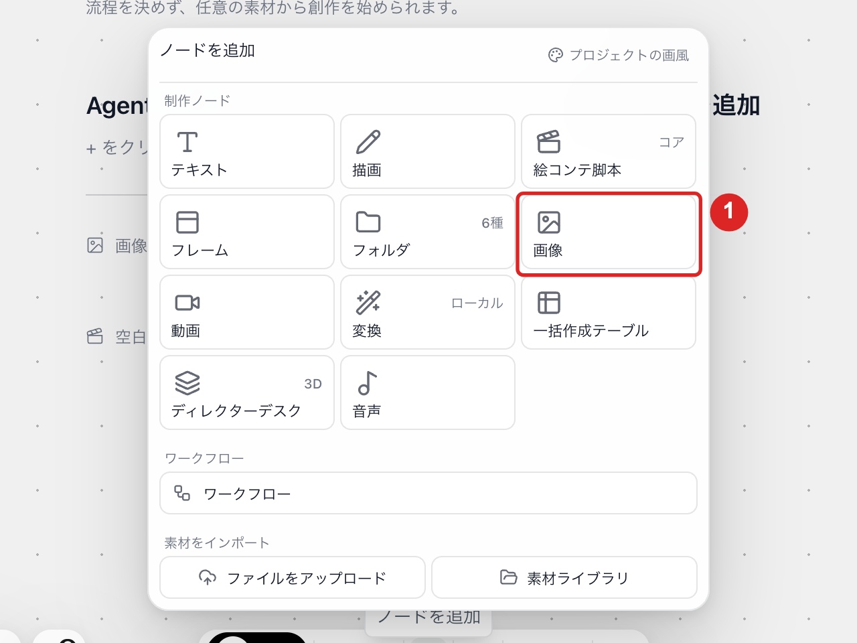
Task: Select the 画像 image node card
Action: 609,232
